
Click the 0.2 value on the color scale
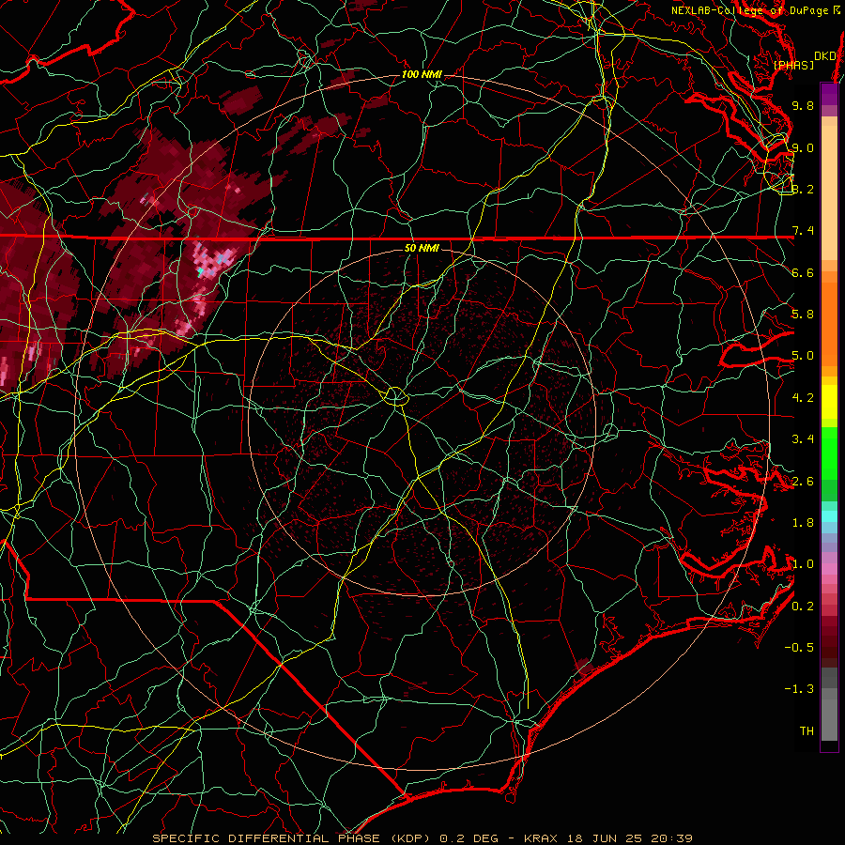(x=803, y=607)
